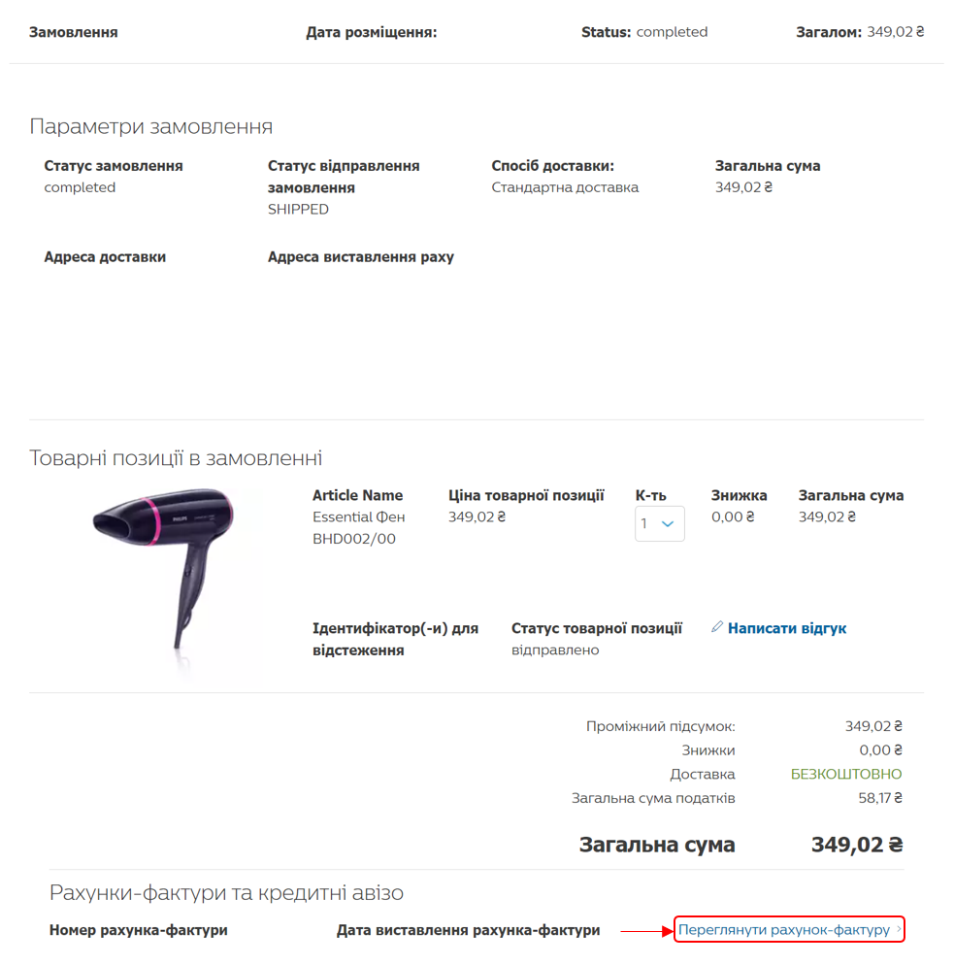Click the Стандартна доставка delivery method
Viewport: 954px width, 965px height.
(x=565, y=187)
